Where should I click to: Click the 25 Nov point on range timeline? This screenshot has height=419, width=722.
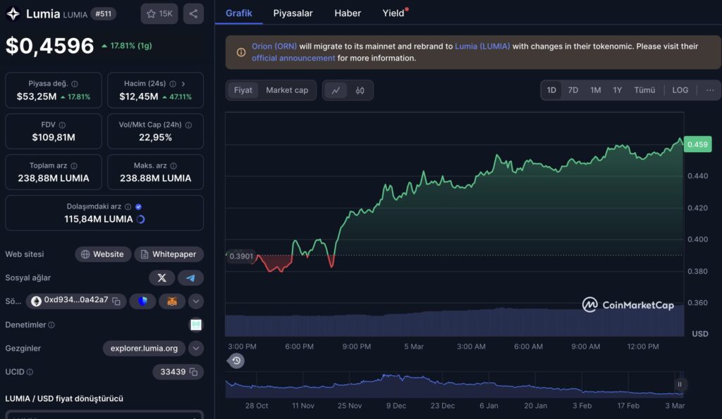350,406
